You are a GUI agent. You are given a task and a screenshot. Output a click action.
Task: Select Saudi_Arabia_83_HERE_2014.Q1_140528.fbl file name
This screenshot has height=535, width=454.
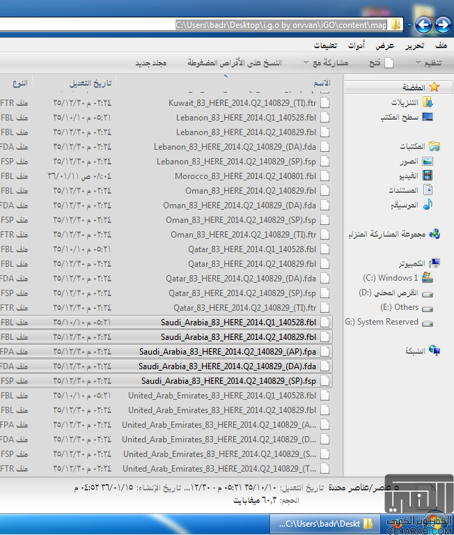coord(238,323)
